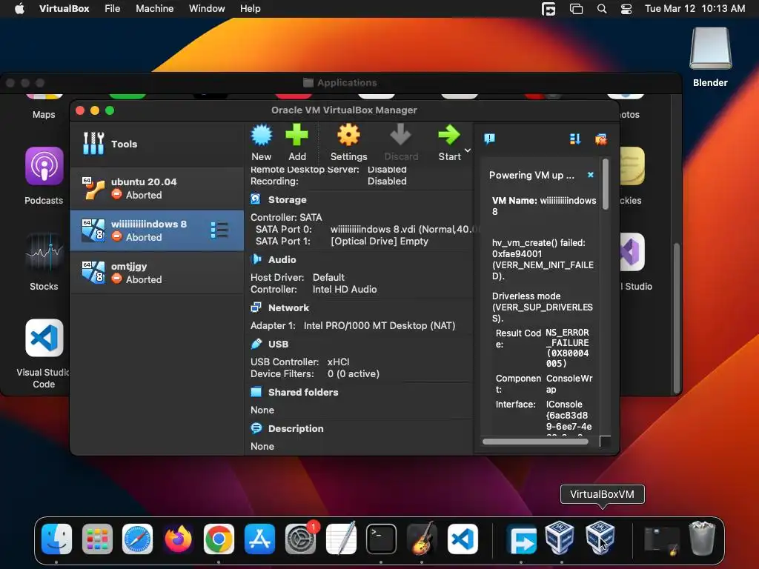Click the Add machine green plus icon
Viewport: 759px width, 569px height.
click(296, 135)
